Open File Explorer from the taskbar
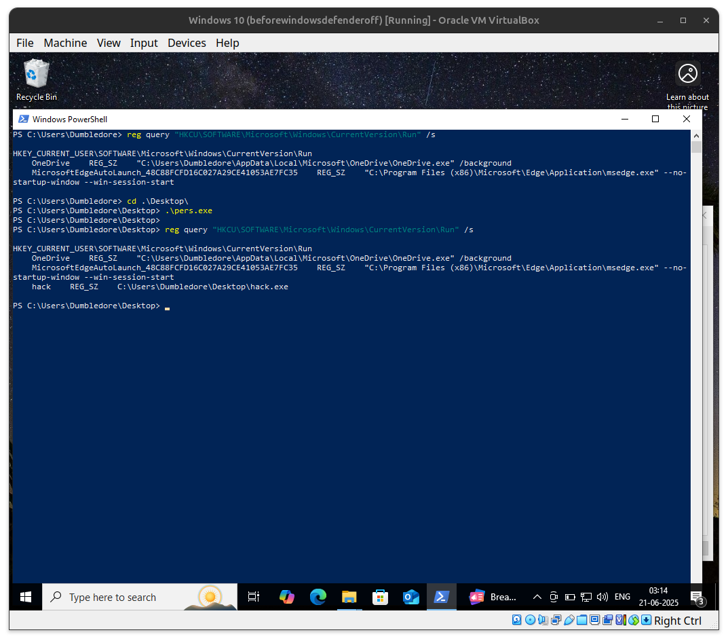The image size is (728, 641). 349,597
